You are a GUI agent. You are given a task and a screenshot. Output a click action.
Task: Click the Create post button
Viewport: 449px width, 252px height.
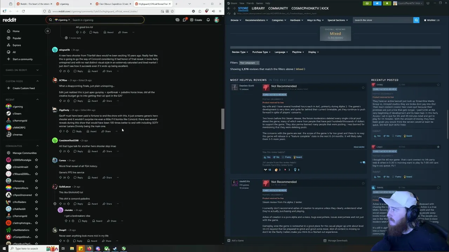196,20
